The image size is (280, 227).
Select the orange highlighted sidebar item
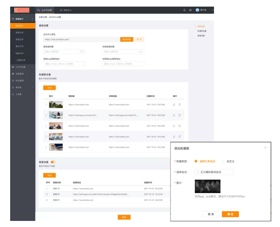[23, 26]
